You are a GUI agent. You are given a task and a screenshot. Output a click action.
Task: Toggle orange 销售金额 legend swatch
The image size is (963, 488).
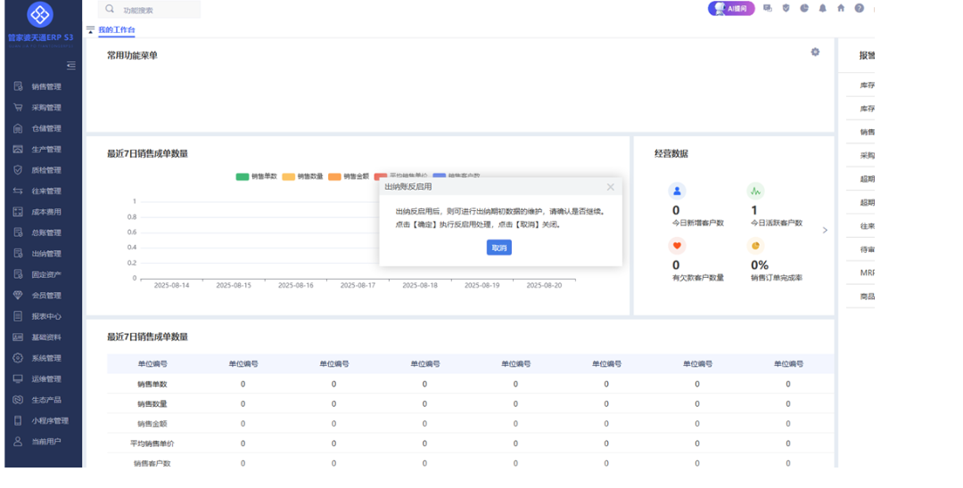coord(334,176)
